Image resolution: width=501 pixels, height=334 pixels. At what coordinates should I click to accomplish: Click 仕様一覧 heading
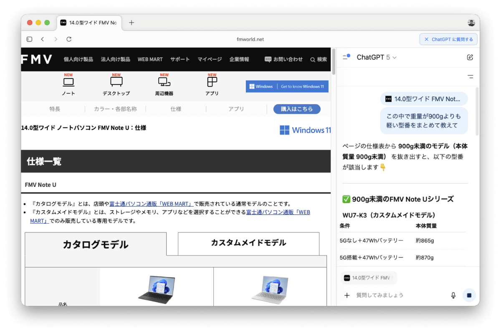44,161
